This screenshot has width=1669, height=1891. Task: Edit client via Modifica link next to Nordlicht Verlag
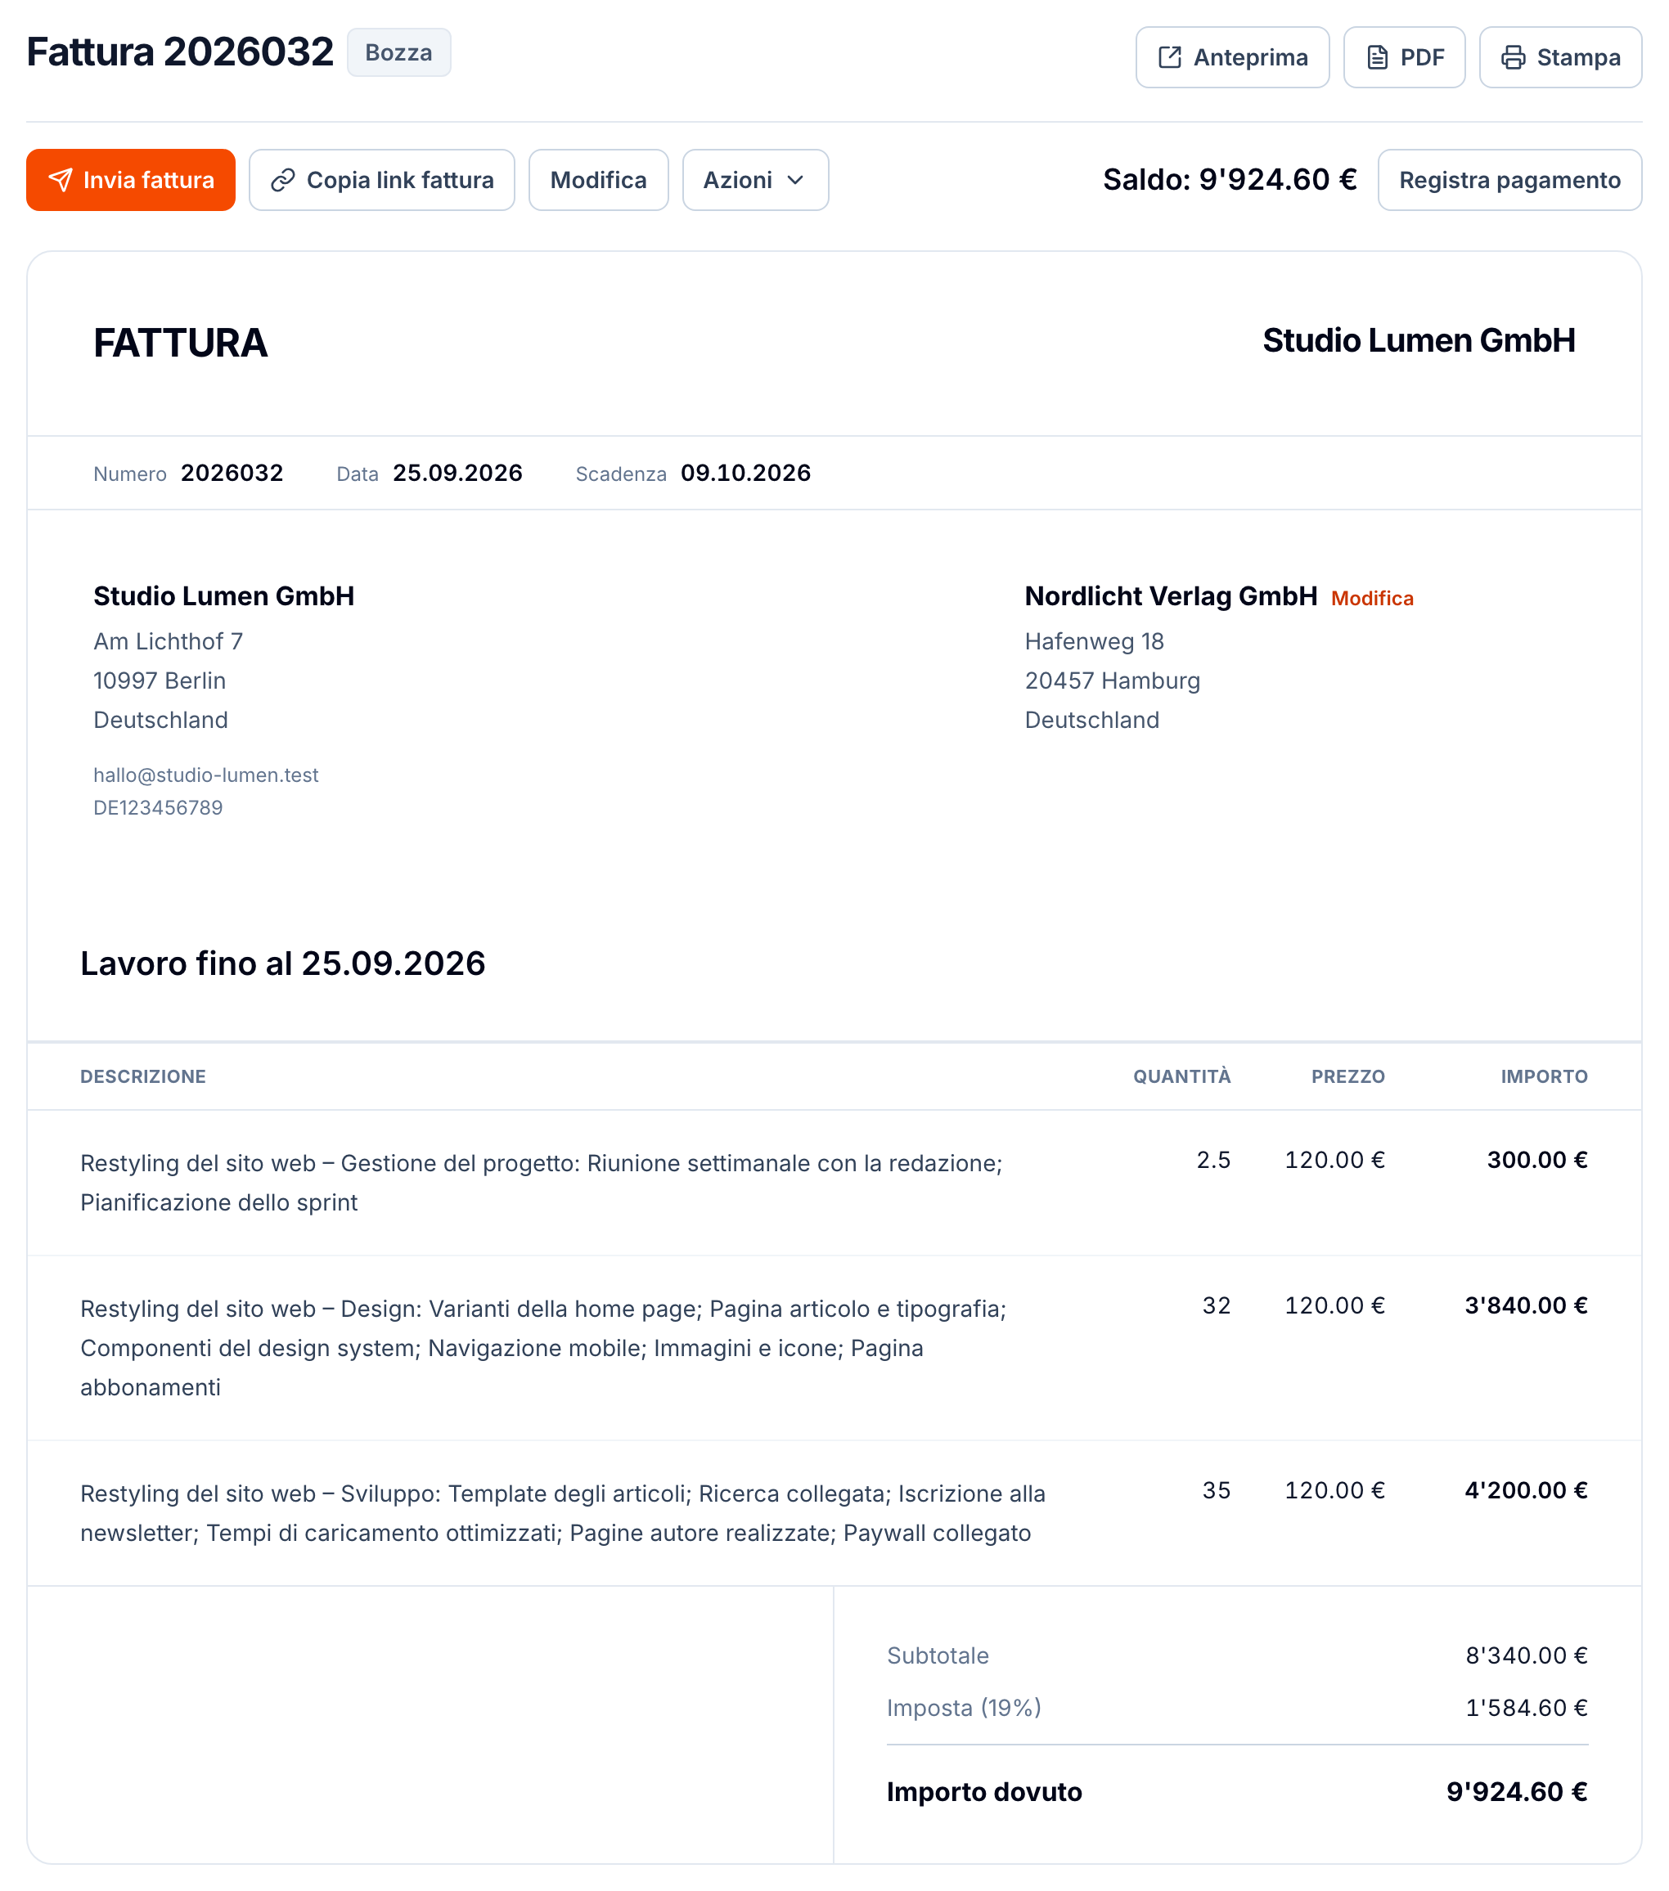(x=1371, y=599)
